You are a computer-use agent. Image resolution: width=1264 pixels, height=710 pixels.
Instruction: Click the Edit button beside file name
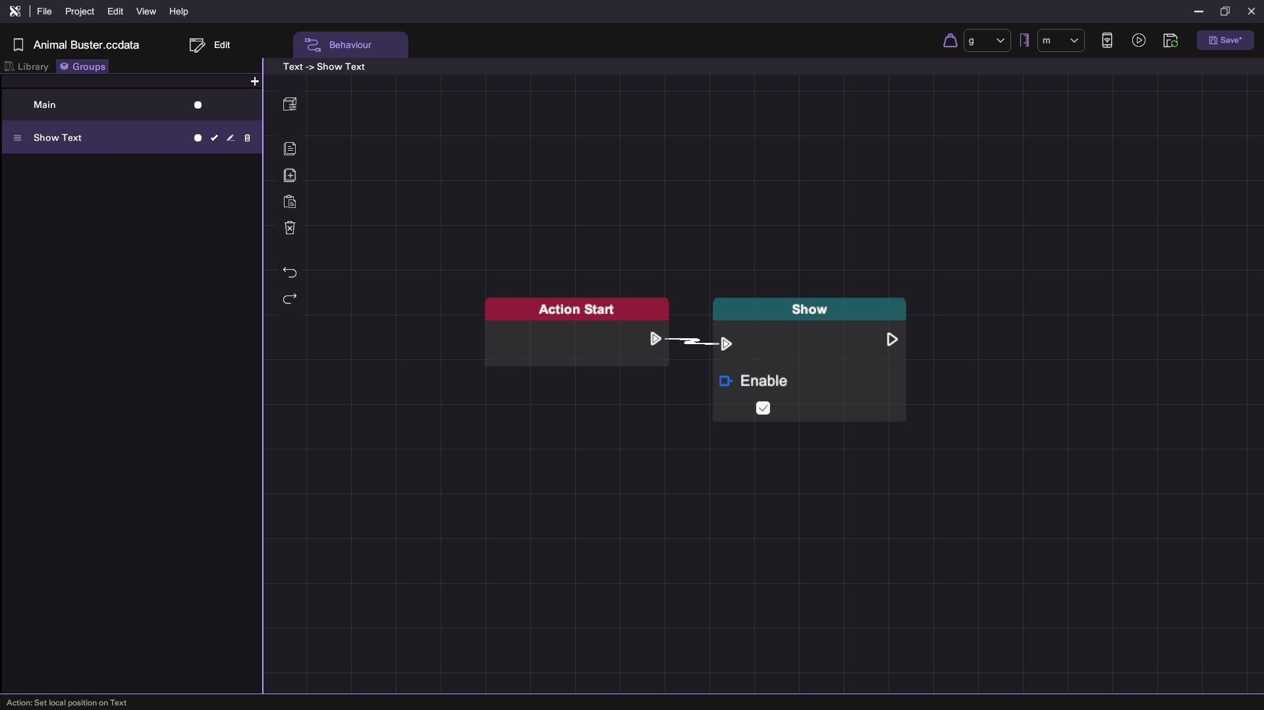point(210,45)
